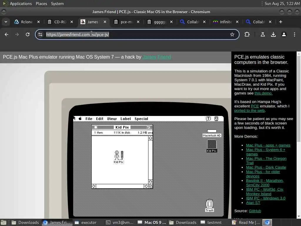The image size is (301, 226).
Task: Close the CD-RO tab
Action: 72,22
